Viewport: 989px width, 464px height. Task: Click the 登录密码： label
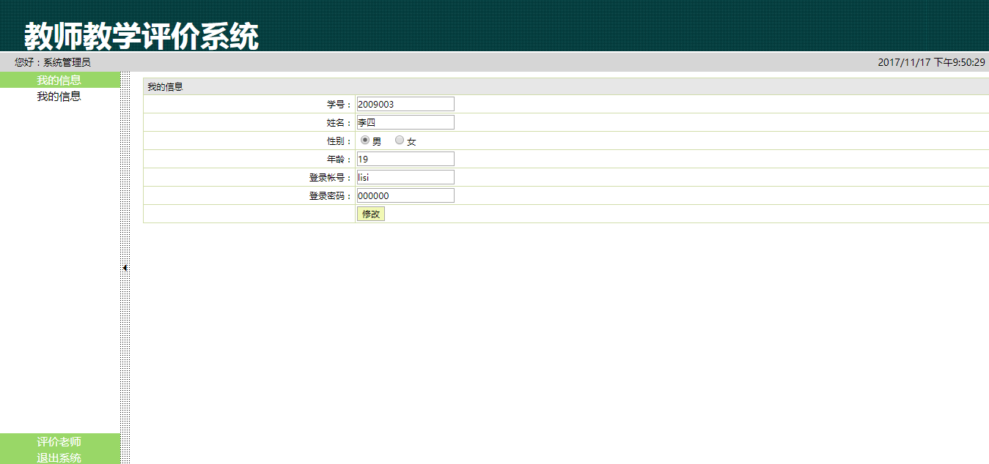331,196
